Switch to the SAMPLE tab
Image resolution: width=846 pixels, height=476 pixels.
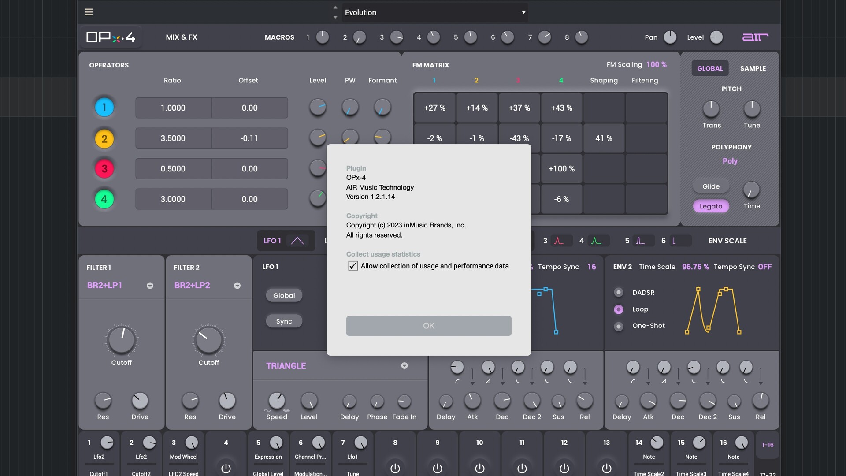[x=753, y=68]
